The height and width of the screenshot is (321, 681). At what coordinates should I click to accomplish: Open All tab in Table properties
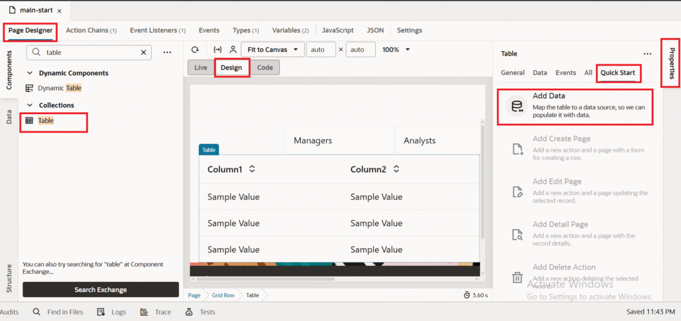pyautogui.click(x=588, y=73)
